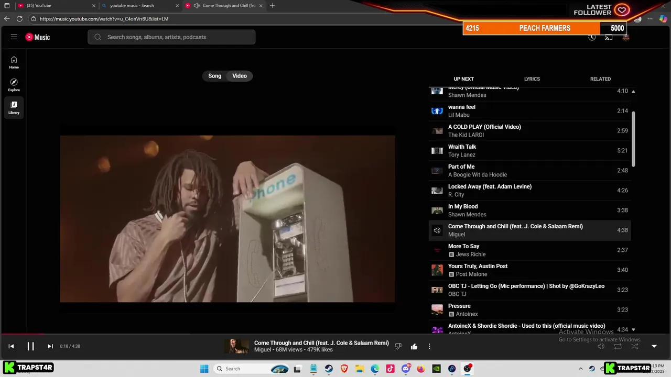Viewport: 671px width, 377px height.
Task: Play wanna feel by Lil Mabu
Action: pyautogui.click(x=529, y=111)
